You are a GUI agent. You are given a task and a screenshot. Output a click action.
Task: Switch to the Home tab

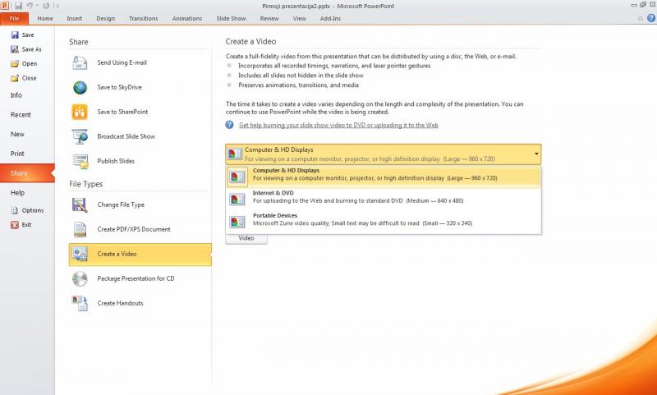45,18
